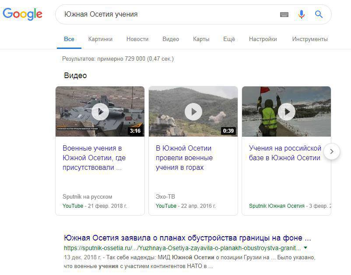Screen dimensions: 351x275
Task: Go to the Карты tab
Action: [201, 39]
